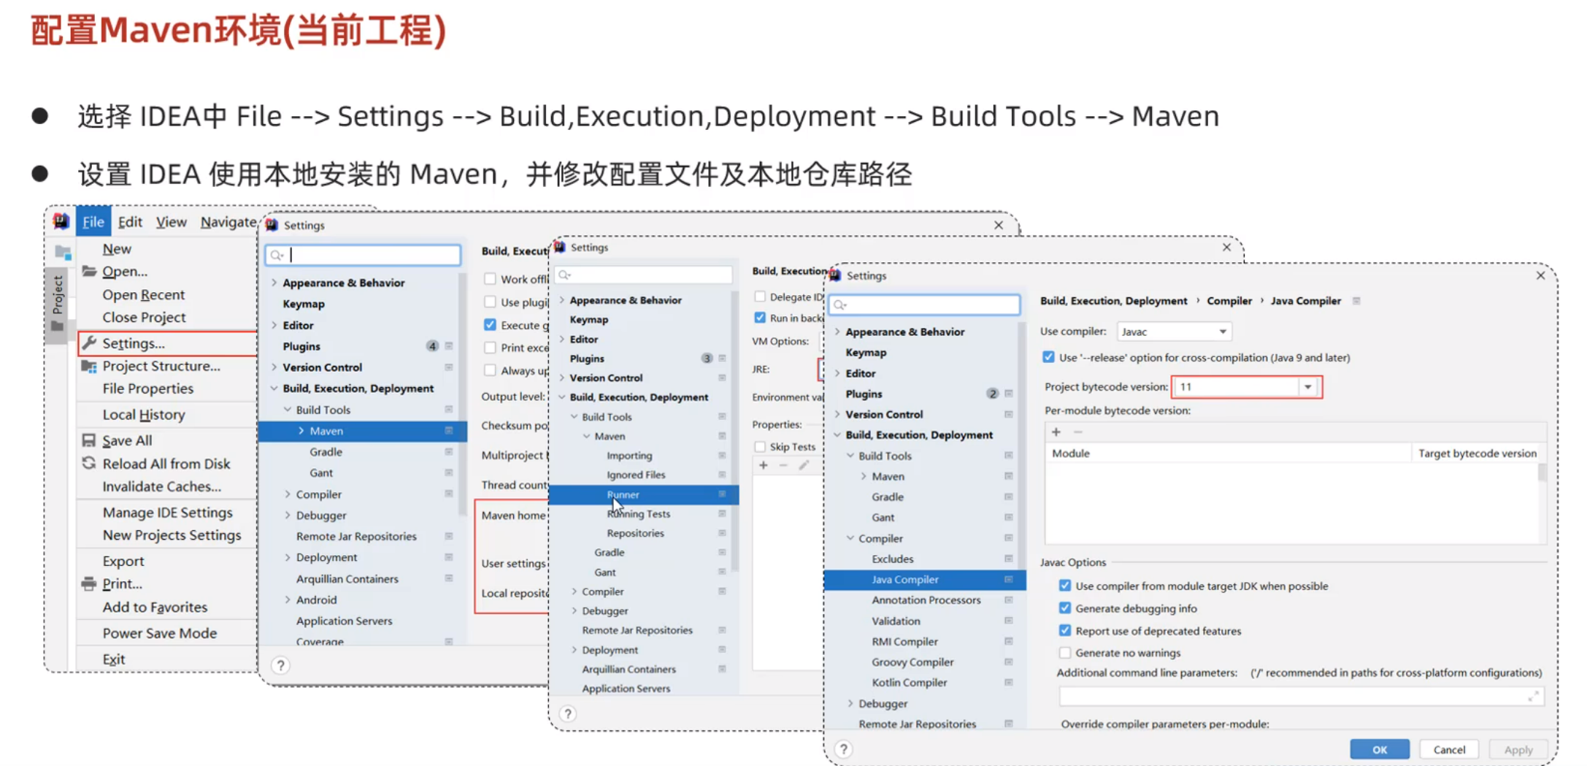Click the edit pencil icon in properties toolbar
Image resolution: width=1587 pixels, height=766 pixels.
(x=804, y=465)
